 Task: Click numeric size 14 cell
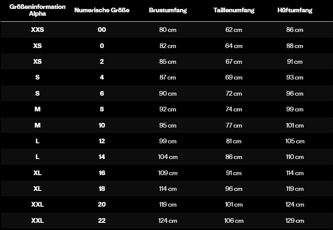pyautogui.click(x=102, y=157)
